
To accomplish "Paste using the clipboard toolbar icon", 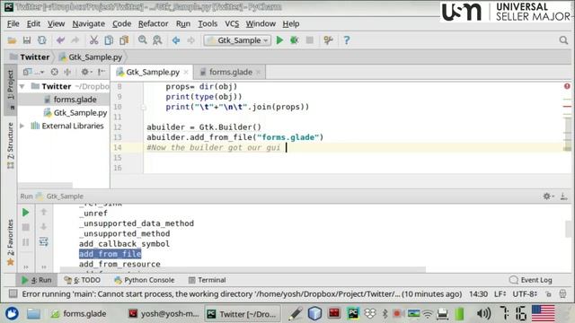I will click(124, 40).
